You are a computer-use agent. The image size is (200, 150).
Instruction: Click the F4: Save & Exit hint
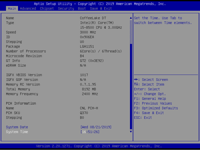point(149,113)
